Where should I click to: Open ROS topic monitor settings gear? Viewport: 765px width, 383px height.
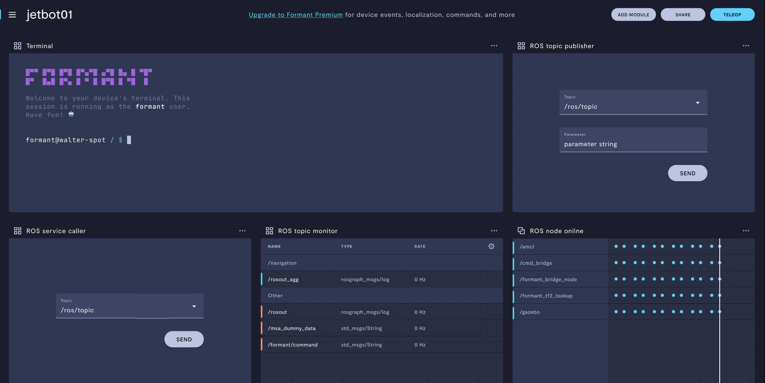(491, 246)
